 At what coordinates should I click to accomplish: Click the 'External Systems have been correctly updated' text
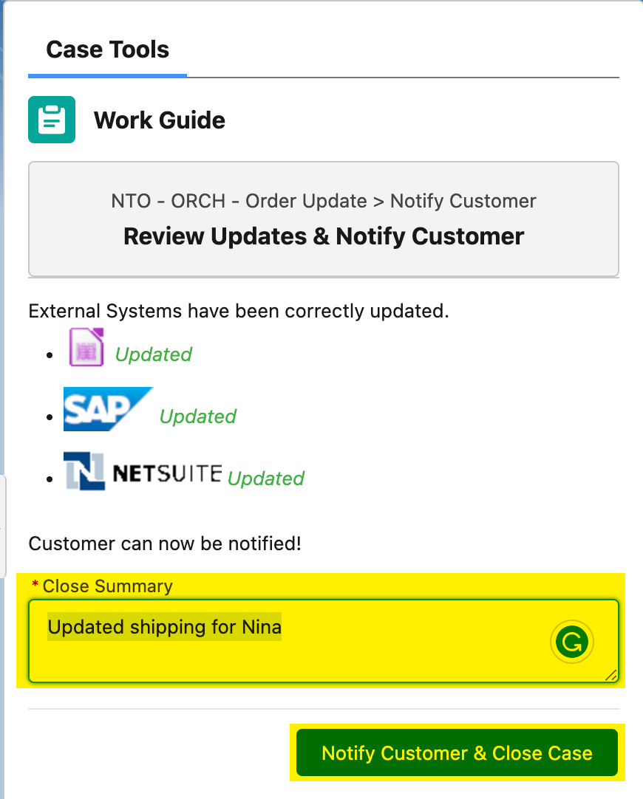point(239,311)
